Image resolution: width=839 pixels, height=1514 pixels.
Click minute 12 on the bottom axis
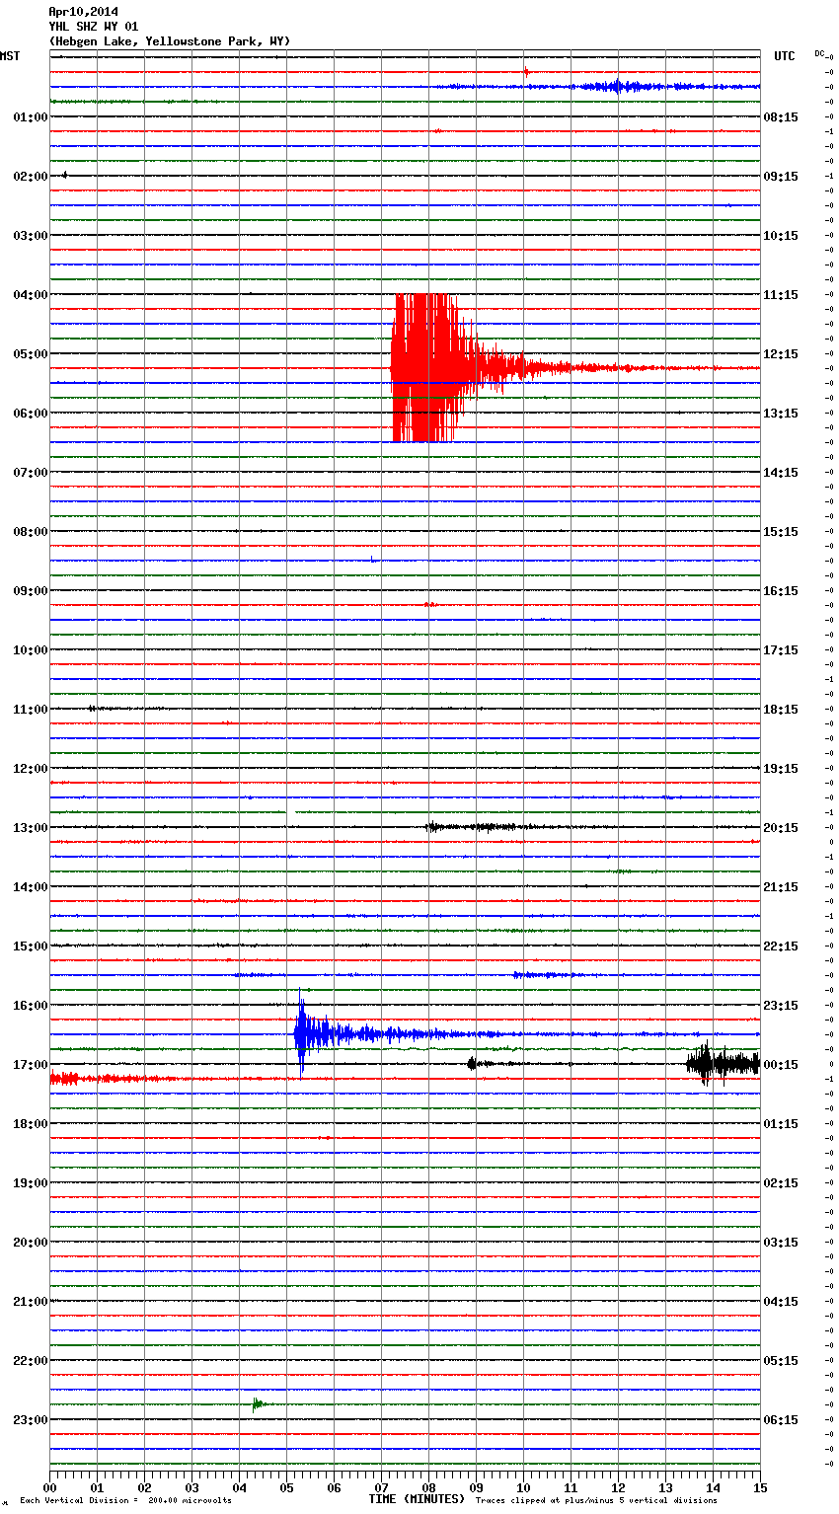(x=618, y=1487)
